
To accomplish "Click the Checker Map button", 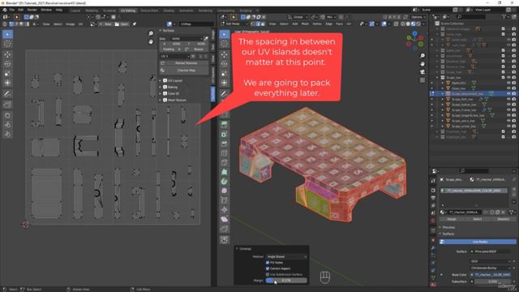I will pos(184,71).
